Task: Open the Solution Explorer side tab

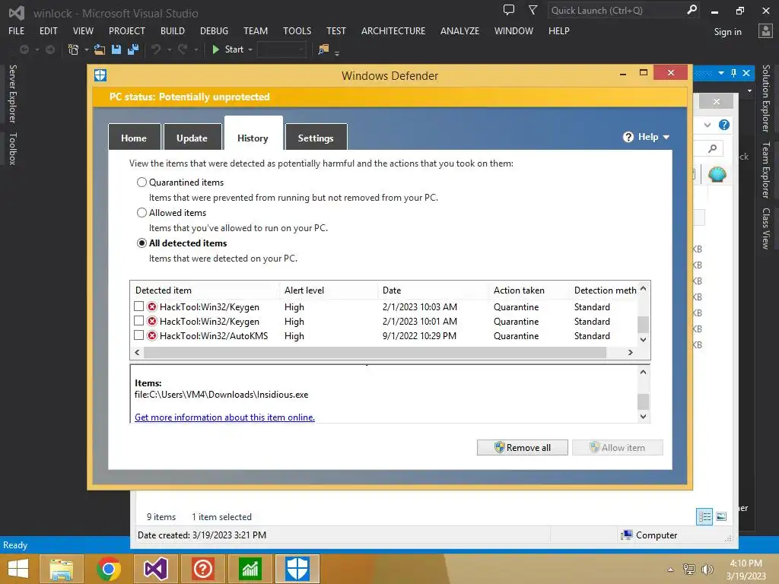Action: [765, 98]
